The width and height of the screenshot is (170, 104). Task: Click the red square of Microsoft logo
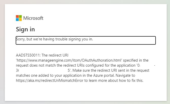(17, 16)
